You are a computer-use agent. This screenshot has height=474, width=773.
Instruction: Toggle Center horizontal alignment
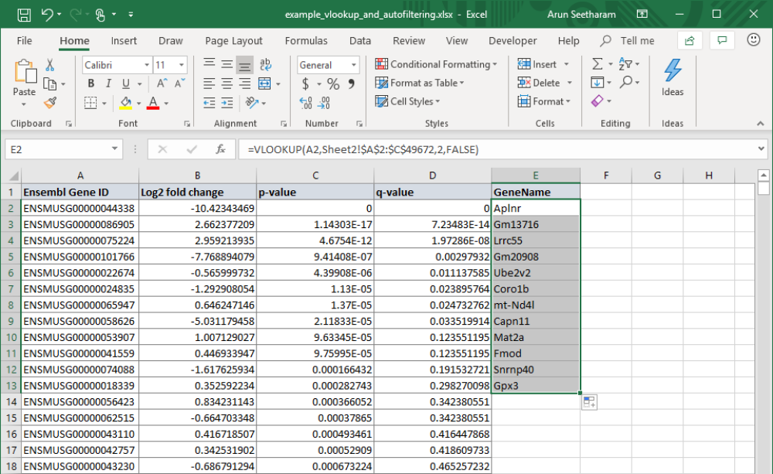click(226, 84)
